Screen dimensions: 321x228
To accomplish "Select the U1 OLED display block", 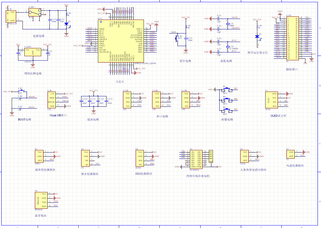I will pos(272,100).
